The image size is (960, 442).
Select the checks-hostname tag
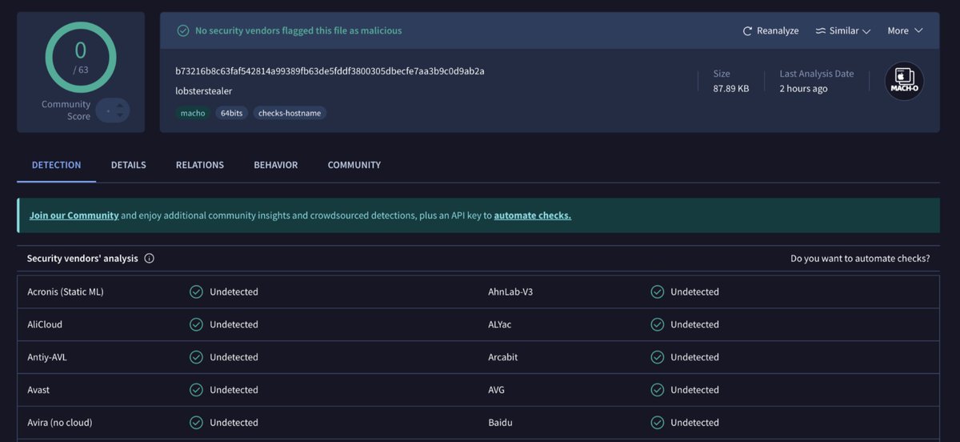290,113
